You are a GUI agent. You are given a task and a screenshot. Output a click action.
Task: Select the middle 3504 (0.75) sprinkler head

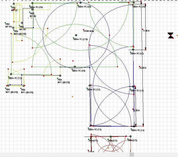111,137
